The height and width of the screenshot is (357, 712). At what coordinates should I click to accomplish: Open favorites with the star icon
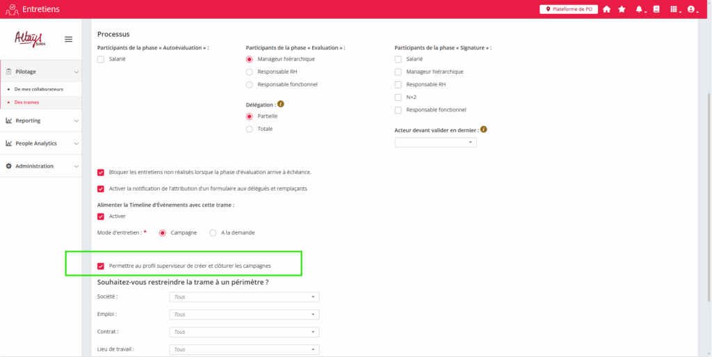coord(622,9)
